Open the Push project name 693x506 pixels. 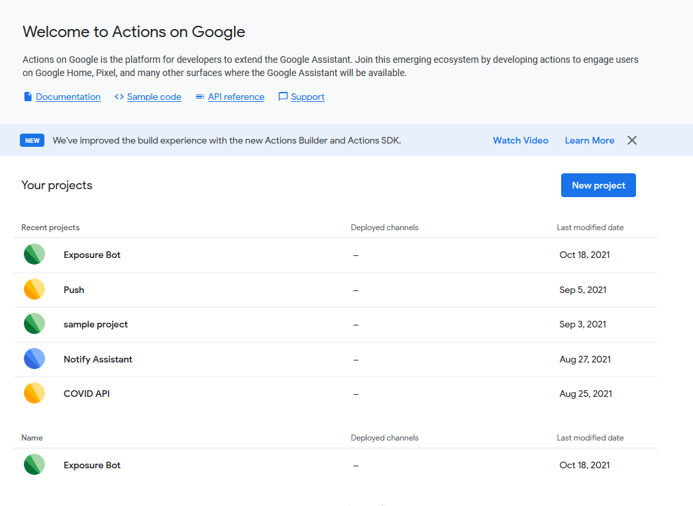point(74,290)
